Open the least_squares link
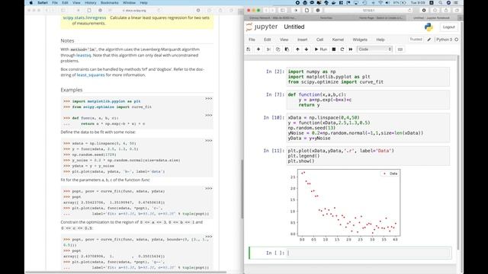 pos(91,75)
